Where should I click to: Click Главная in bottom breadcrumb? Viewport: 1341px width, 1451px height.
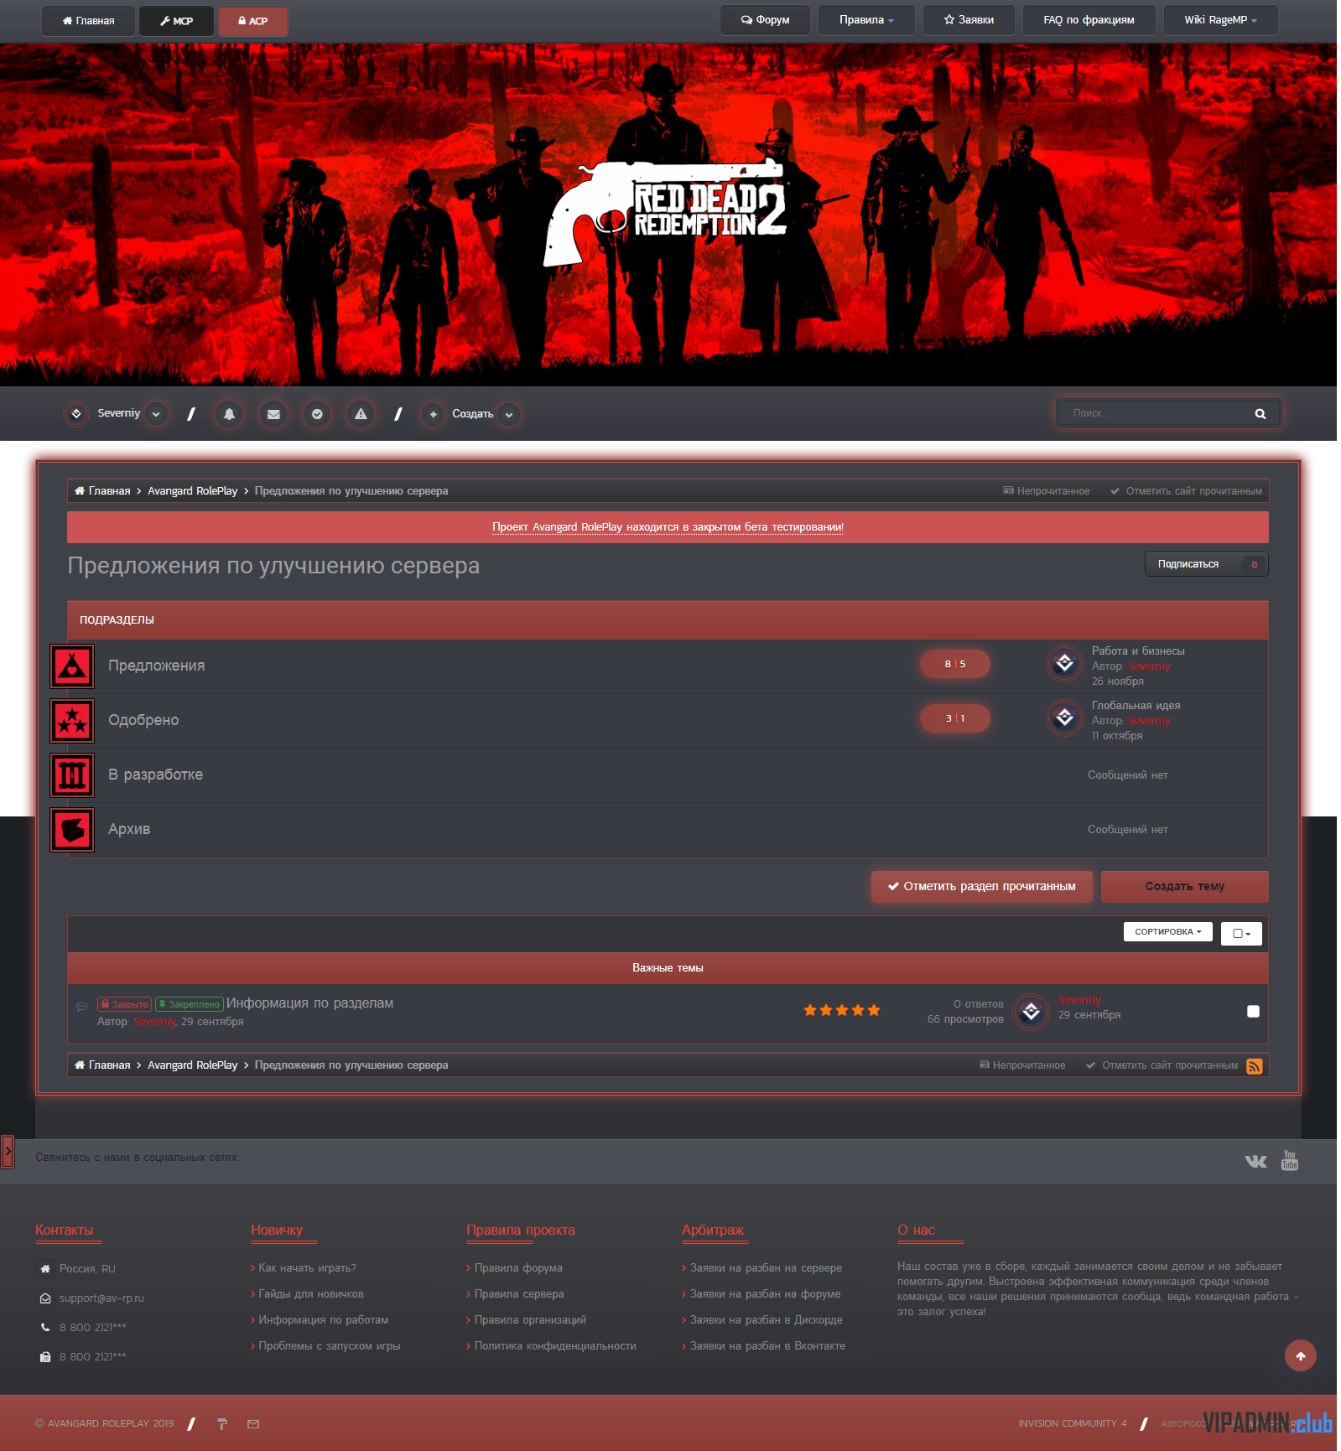(102, 1065)
